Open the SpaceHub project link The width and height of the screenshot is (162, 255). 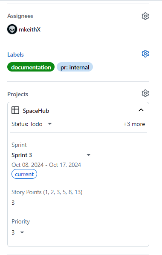[36, 111]
